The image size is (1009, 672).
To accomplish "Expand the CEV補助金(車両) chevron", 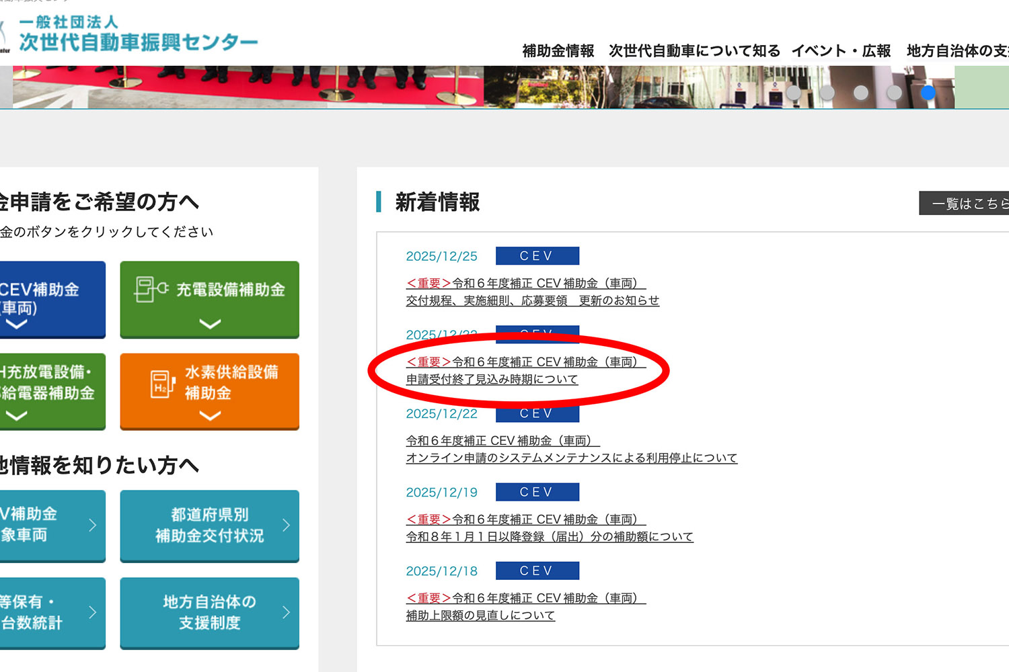I will 16,324.
